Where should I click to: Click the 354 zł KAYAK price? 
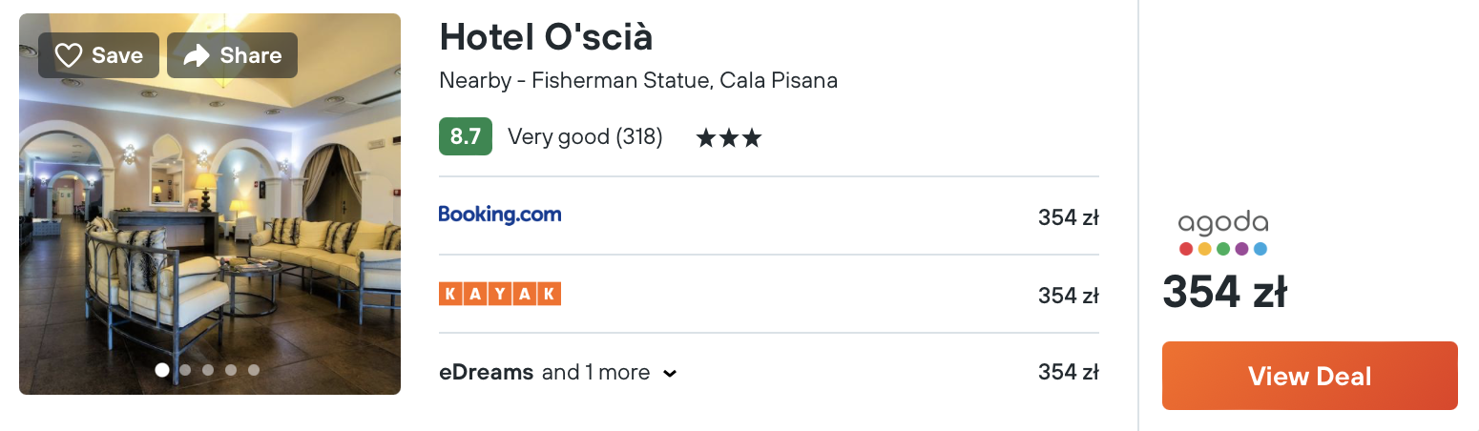point(1069,296)
